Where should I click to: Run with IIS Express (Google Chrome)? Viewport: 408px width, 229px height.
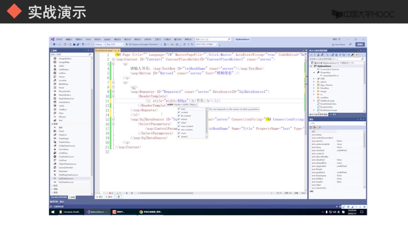coord(142,45)
